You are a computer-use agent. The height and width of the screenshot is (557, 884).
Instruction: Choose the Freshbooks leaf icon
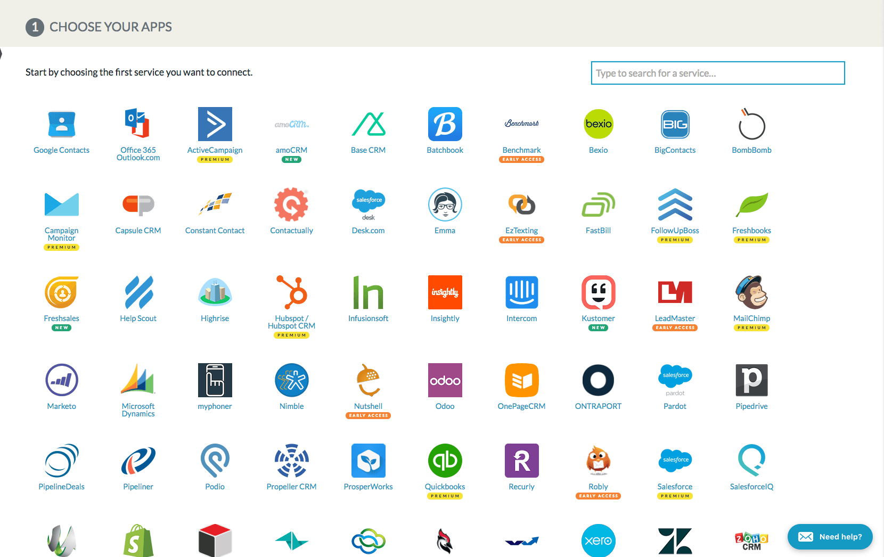point(752,204)
